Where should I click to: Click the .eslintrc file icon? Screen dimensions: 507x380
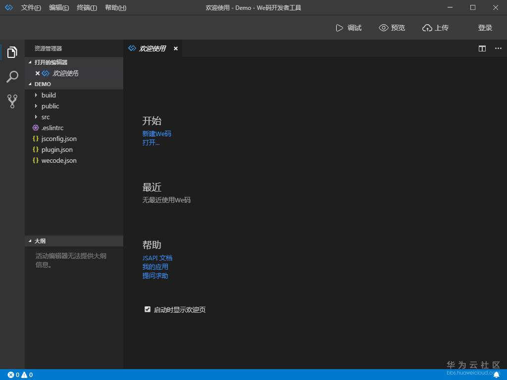click(x=36, y=128)
